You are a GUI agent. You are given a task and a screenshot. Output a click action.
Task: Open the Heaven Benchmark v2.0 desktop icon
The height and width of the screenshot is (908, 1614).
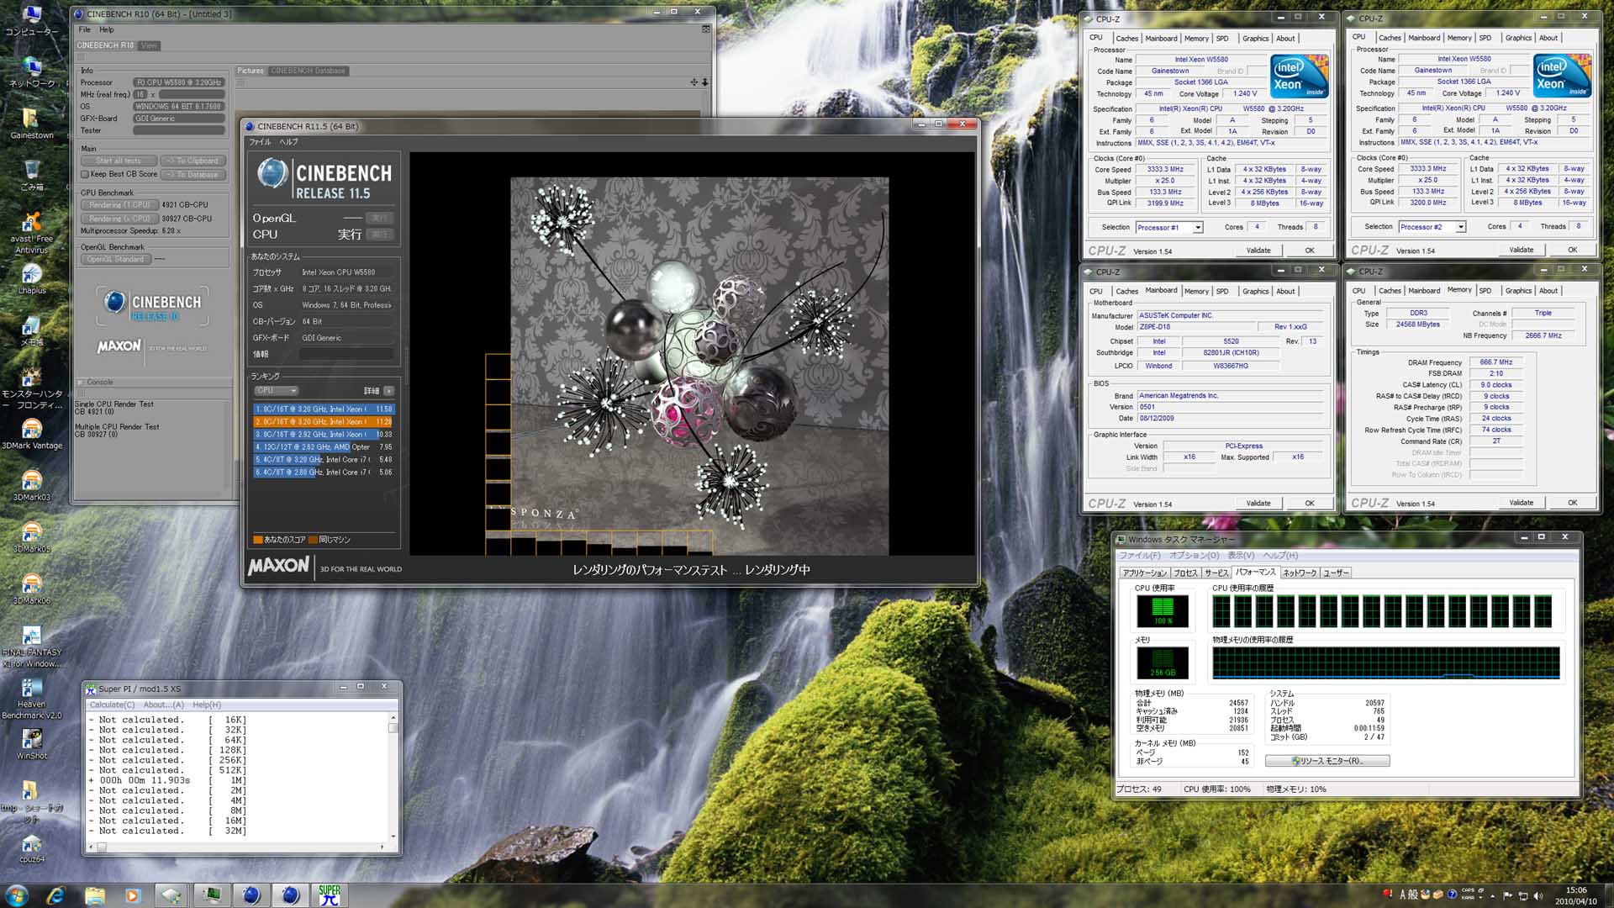point(31,689)
